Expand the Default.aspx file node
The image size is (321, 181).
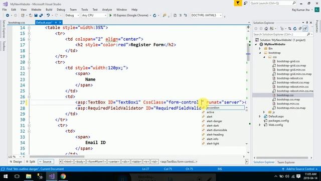click(x=260, y=116)
